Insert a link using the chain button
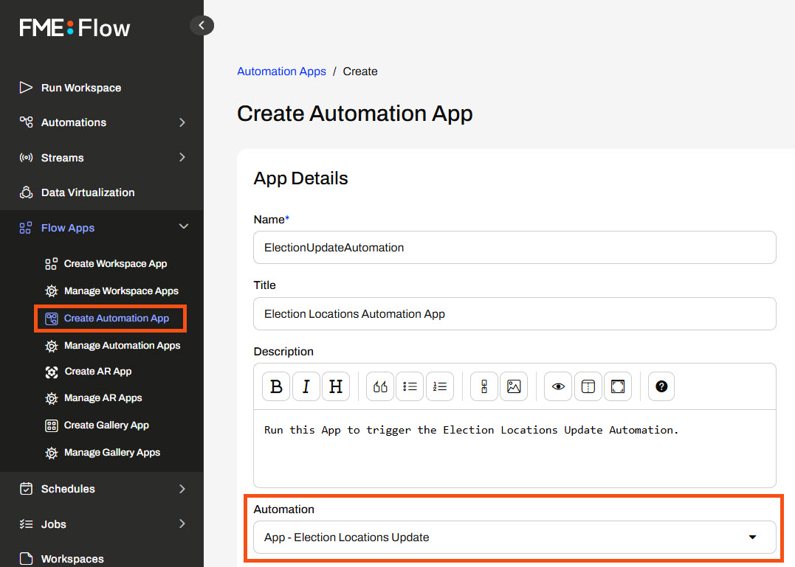The height and width of the screenshot is (567, 795). 484,387
